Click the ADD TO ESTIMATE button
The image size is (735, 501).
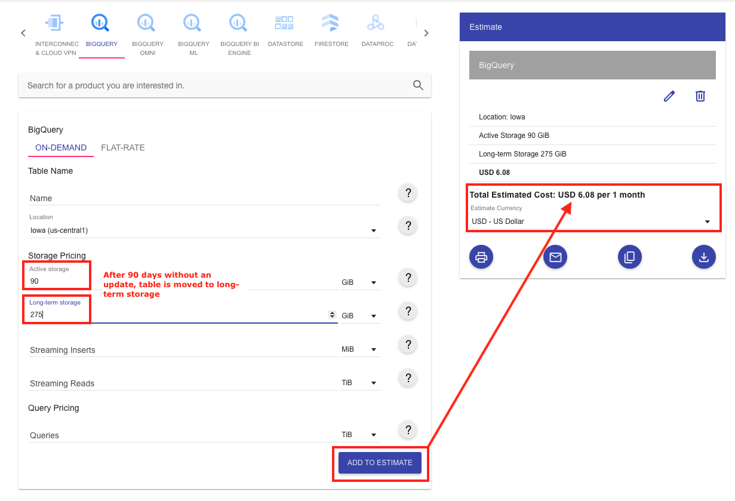[380, 463]
